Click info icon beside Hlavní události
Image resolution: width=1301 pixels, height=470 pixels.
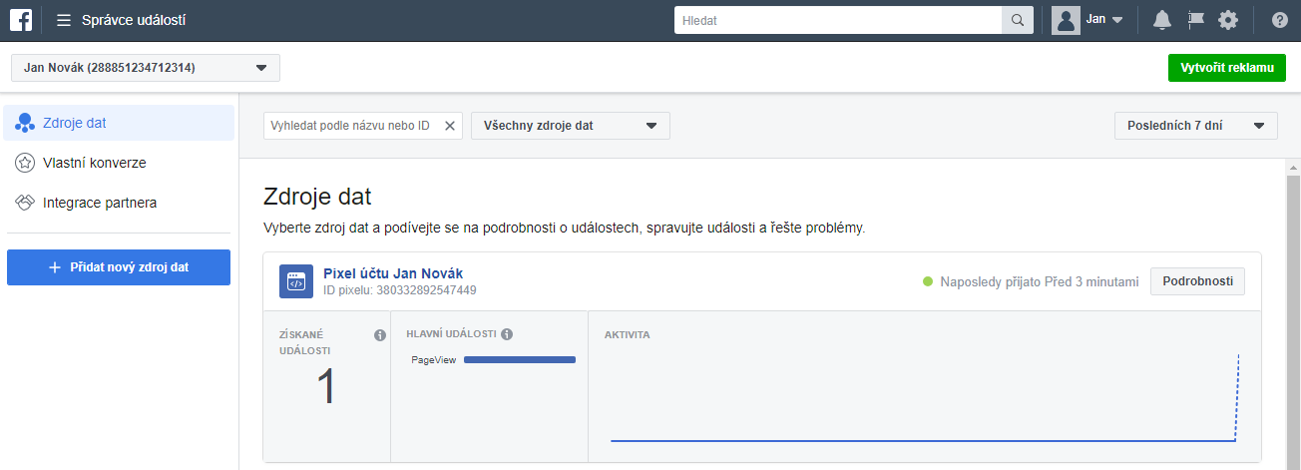tap(507, 334)
